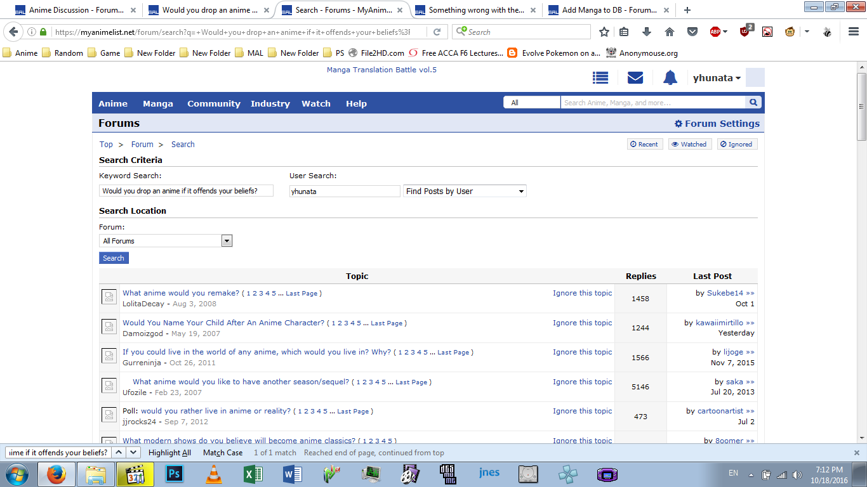Click the blue Search button

pyautogui.click(x=114, y=258)
